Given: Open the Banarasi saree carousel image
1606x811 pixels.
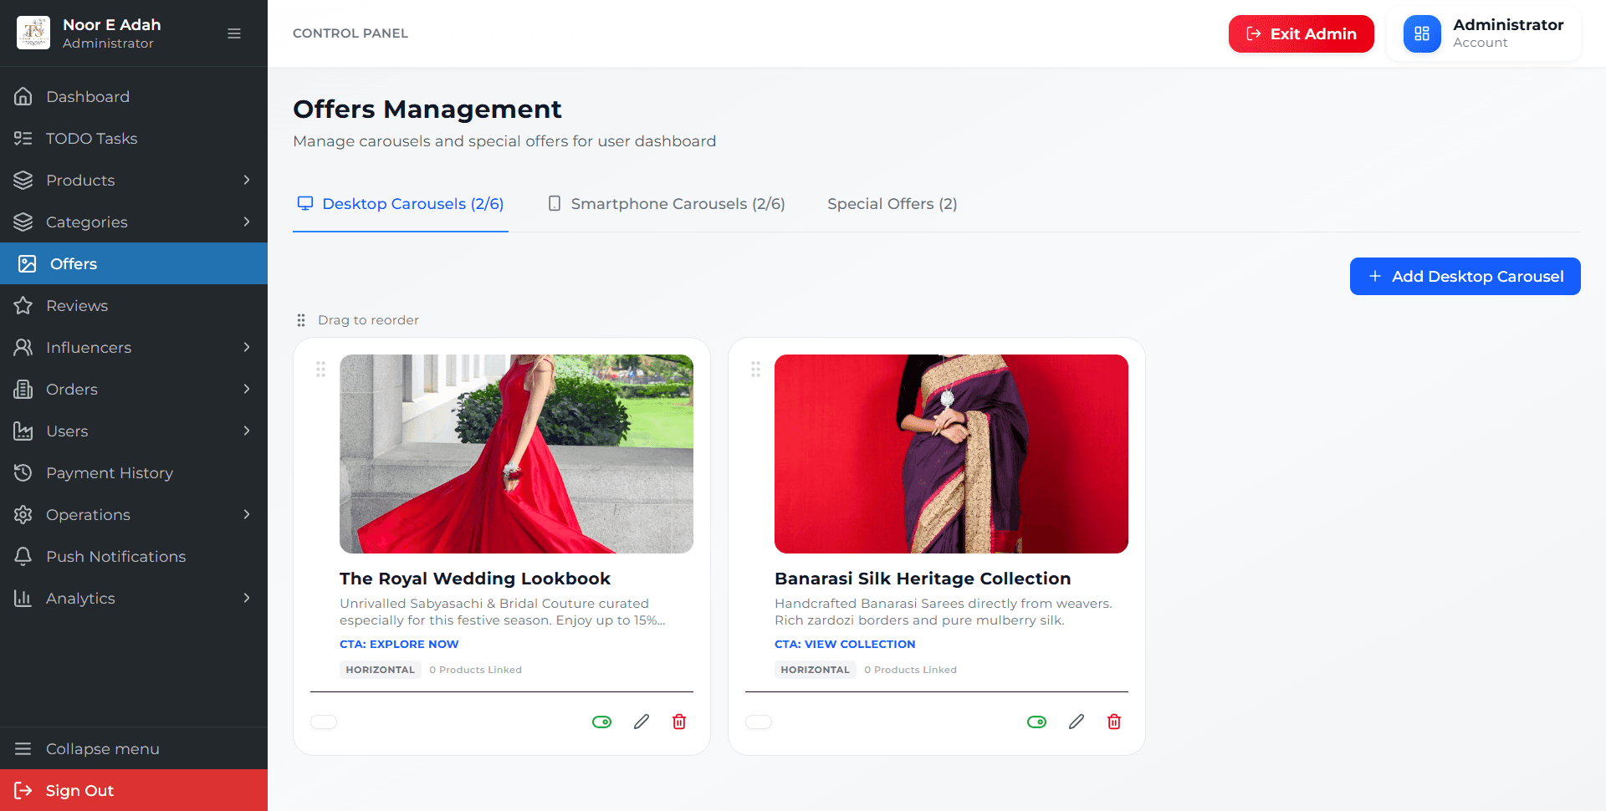Looking at the screenshot, I should click(x=951, y=454).
